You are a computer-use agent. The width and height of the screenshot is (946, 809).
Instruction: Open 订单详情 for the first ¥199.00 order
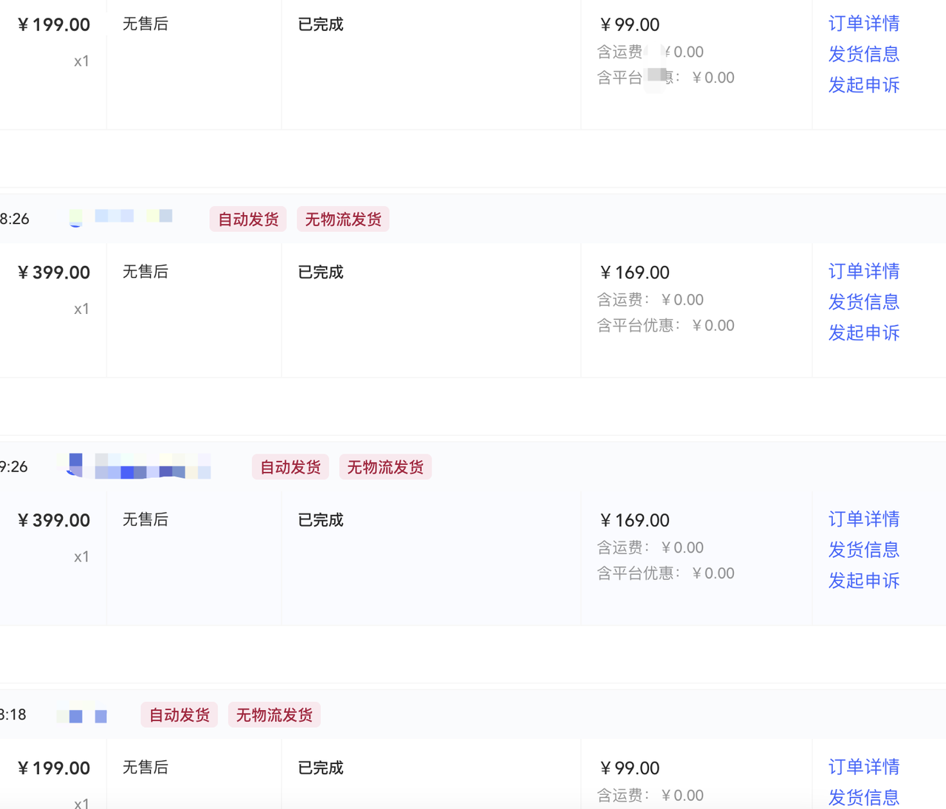coord(863,24)
